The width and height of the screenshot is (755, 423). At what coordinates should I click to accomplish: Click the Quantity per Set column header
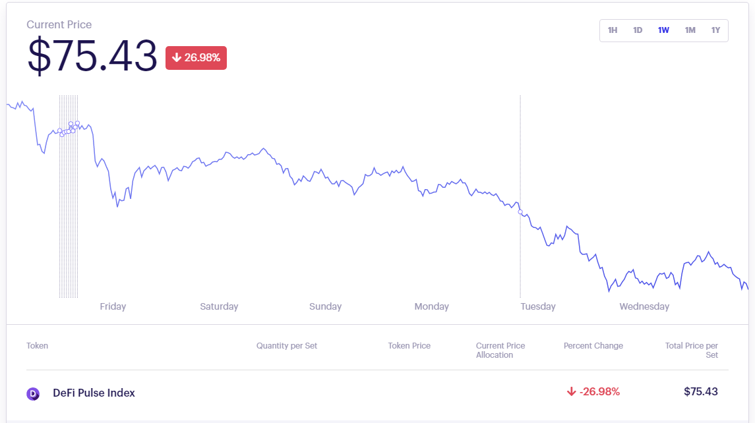click(287, 346)
